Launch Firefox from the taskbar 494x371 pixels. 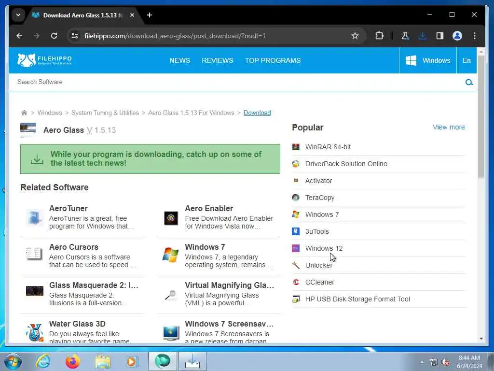point(73,361)
